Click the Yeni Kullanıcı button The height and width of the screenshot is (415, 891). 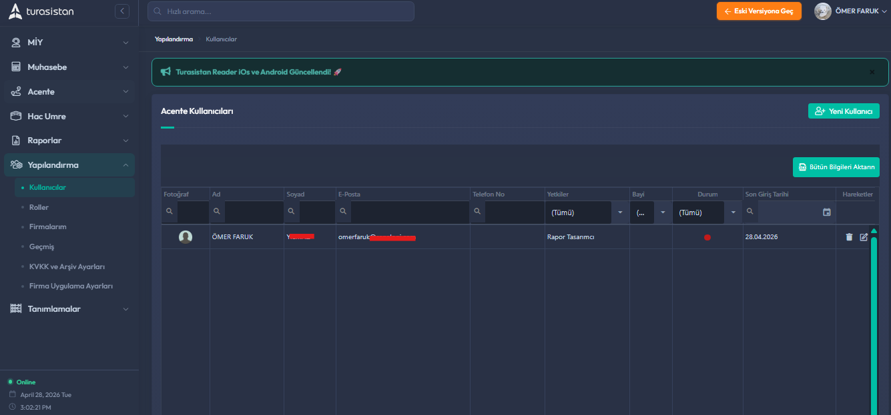point(844,111)
